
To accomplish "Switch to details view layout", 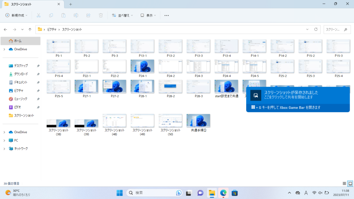I will click(344, 183).
